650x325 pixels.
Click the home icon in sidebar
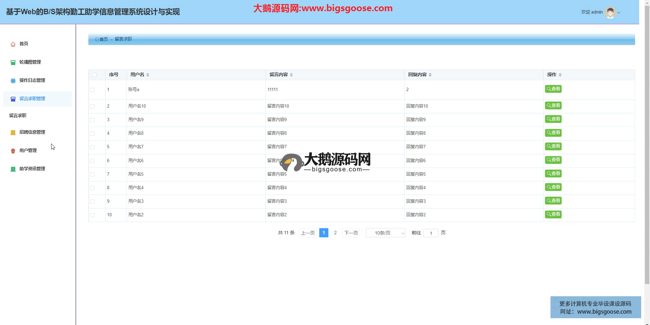click(13, 44)
